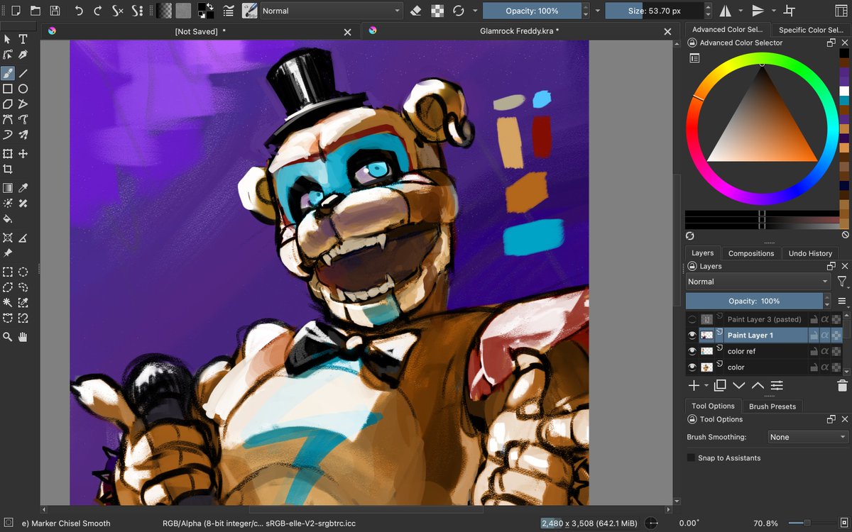Pick the Gradient tool
The image size is (852, 532).
[9, 187]
